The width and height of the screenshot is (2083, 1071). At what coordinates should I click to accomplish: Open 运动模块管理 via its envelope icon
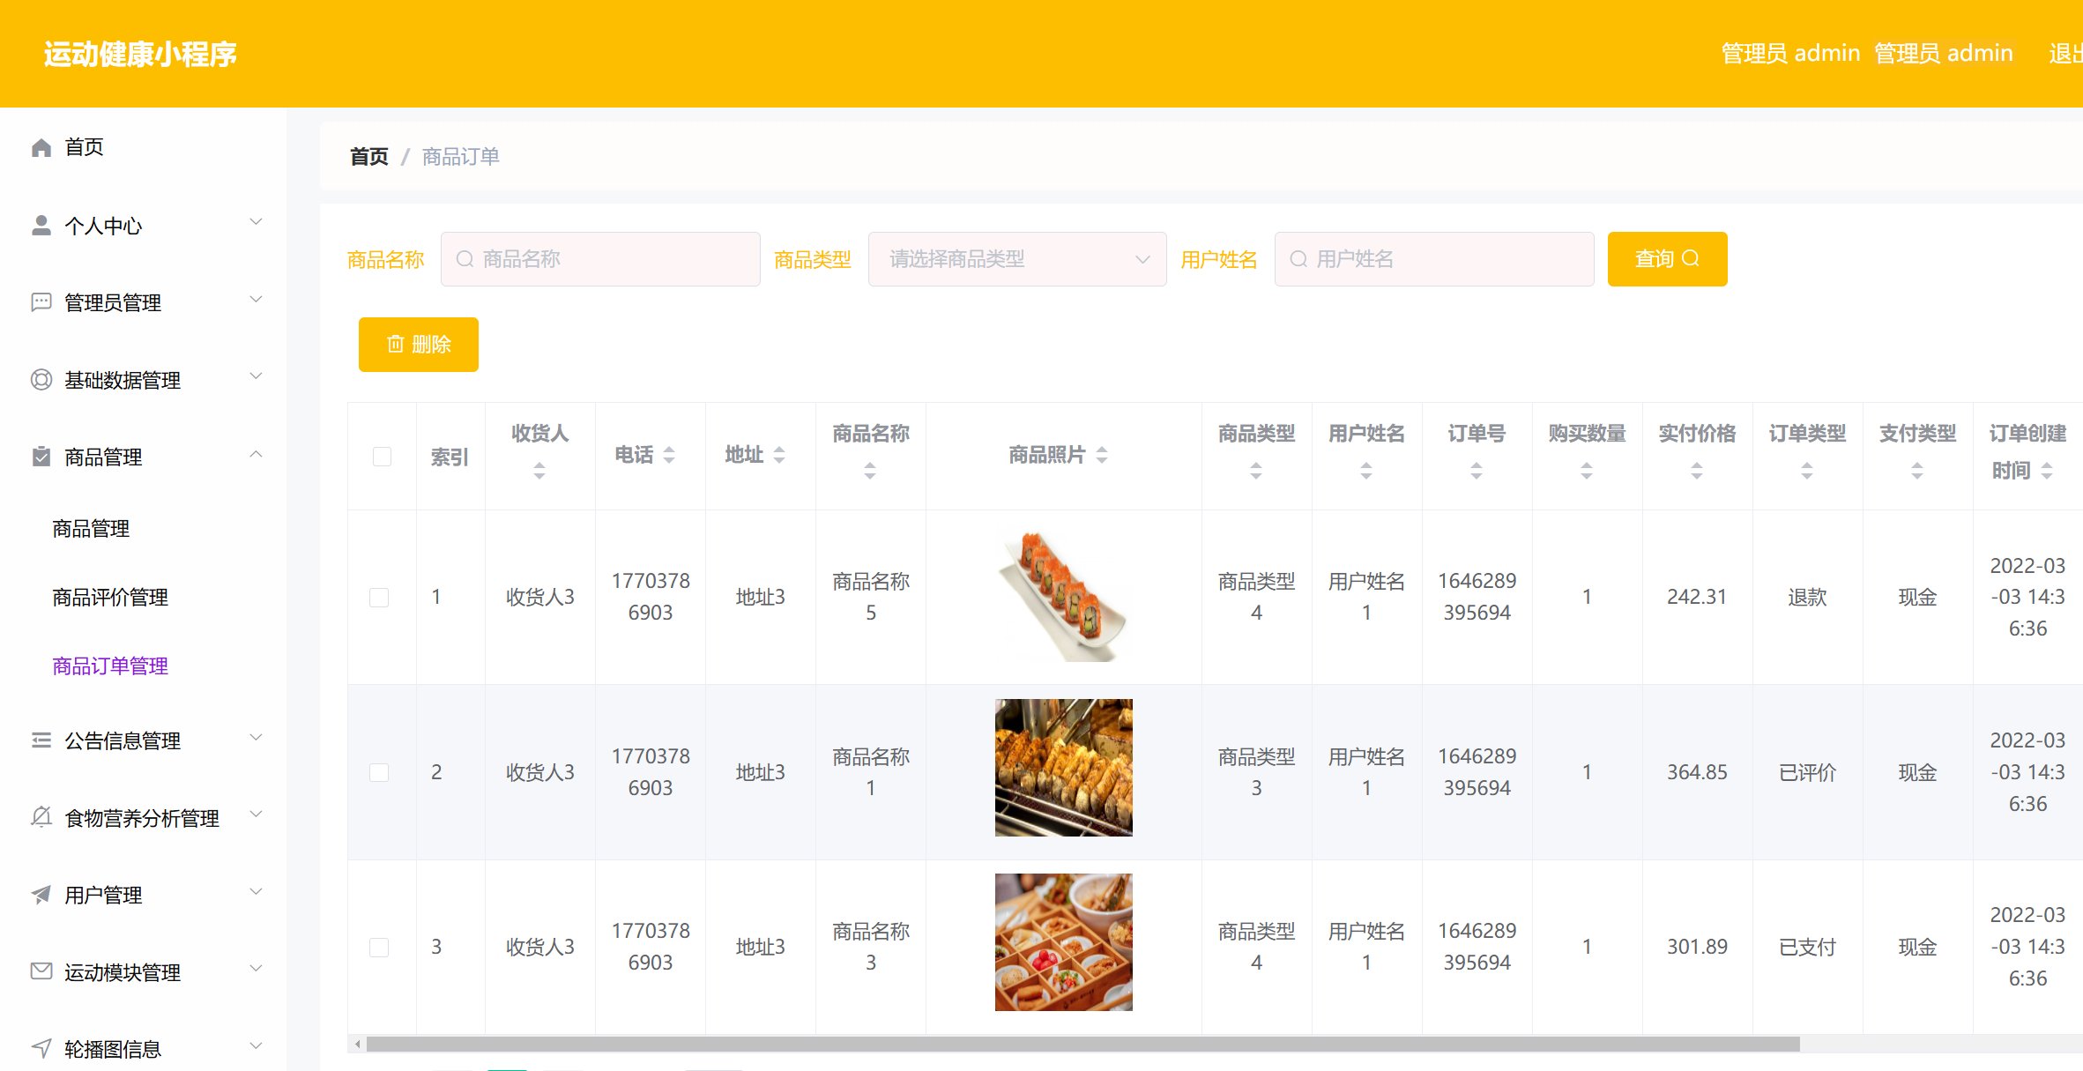(x=41, y=971)
